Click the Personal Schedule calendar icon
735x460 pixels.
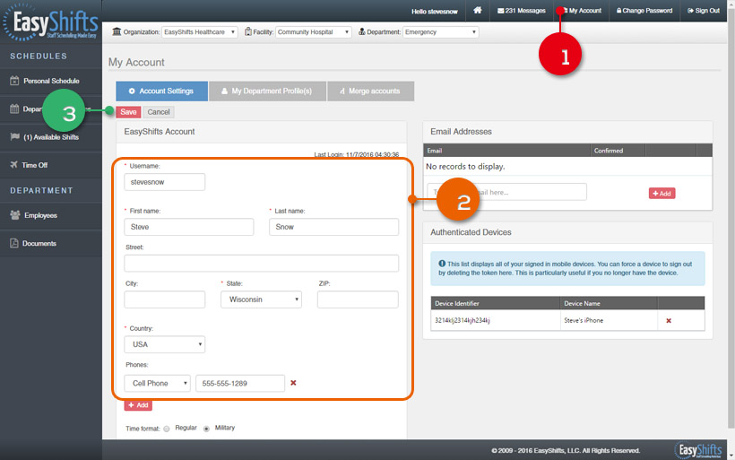[x=14, y=81]
